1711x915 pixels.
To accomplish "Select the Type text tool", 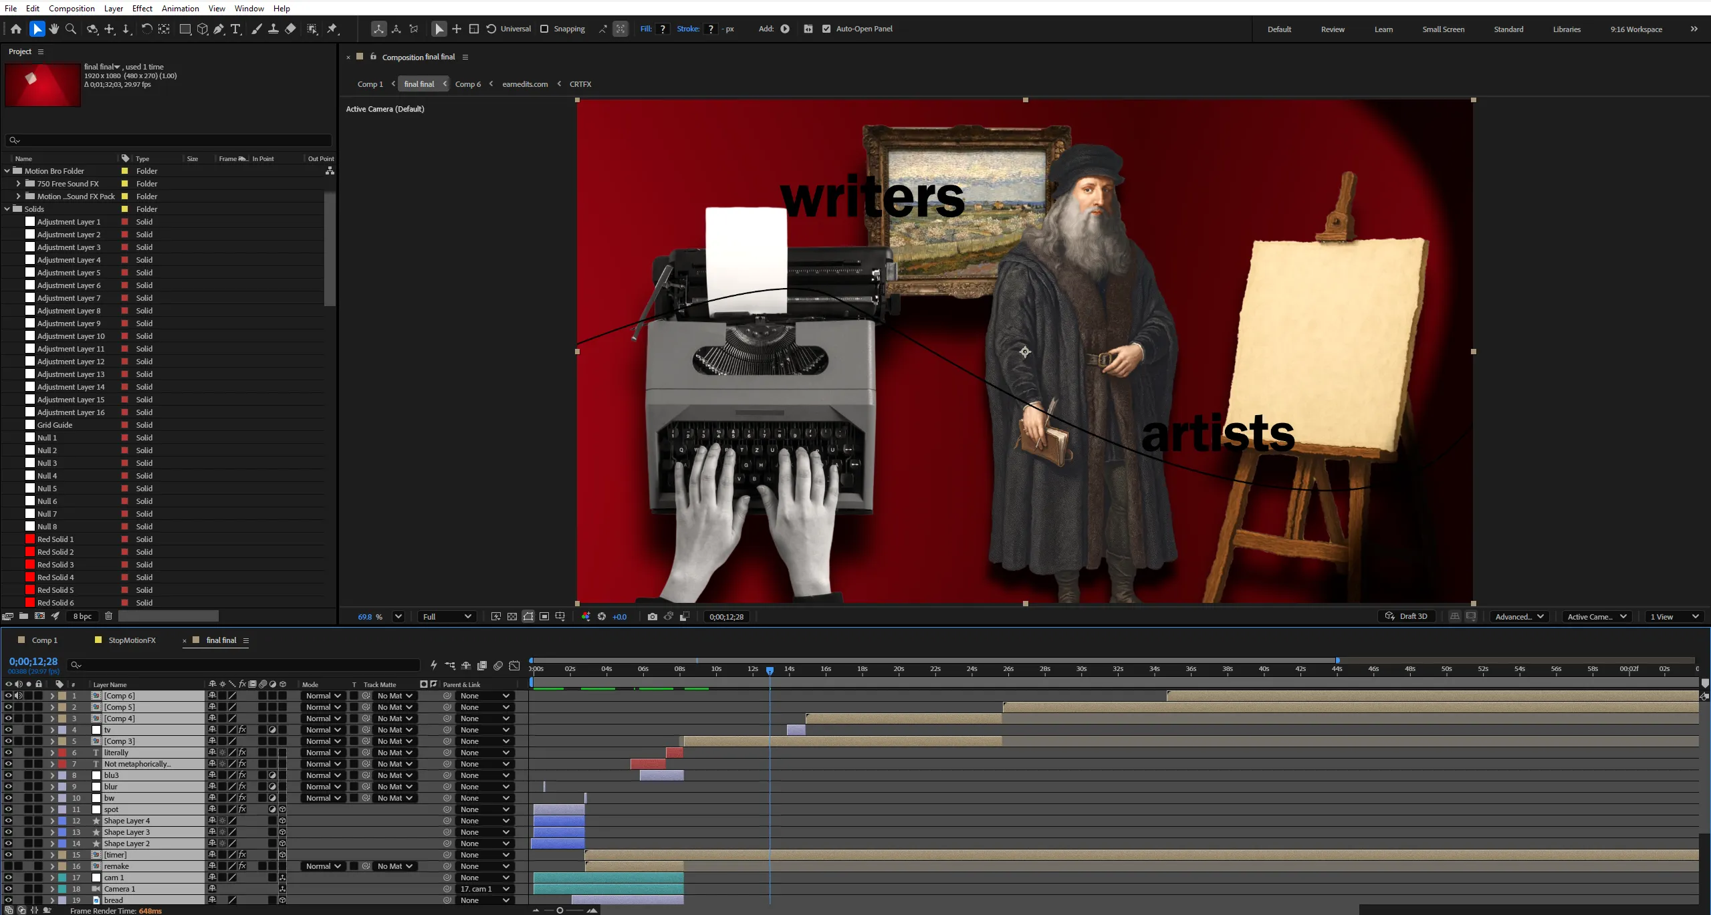I will point(236,29).
